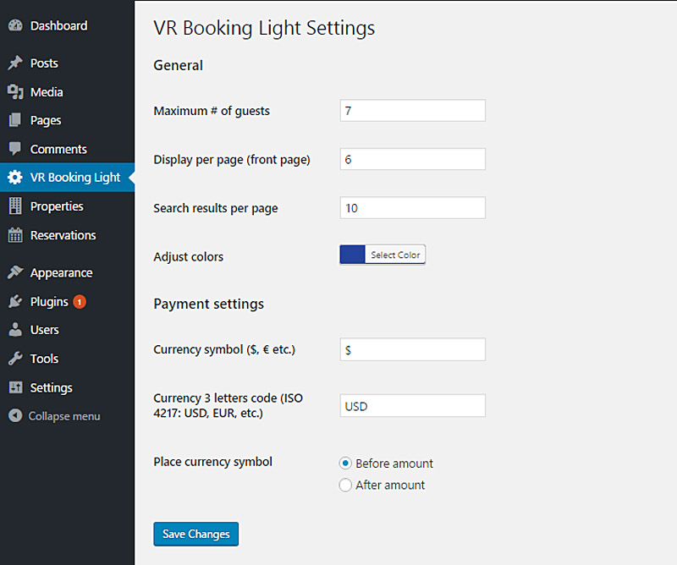Click the 'Before amount' label text

pyautogui.click(x=394, y=464)
